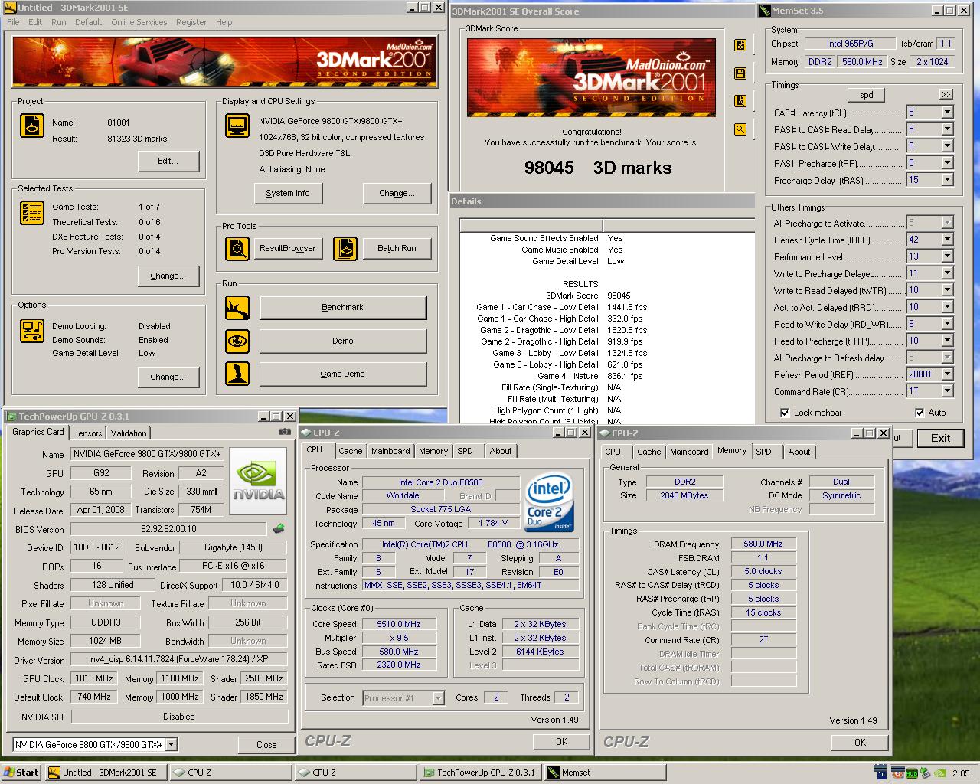Click the Edit... button in the Project section
The height and width of the screenshot is (784, 980).
click(x=168, y=161)
